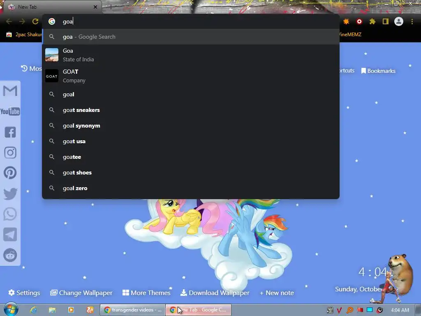Reload the current page
This screenshot has height=316, width=421.
coord(35,21)
